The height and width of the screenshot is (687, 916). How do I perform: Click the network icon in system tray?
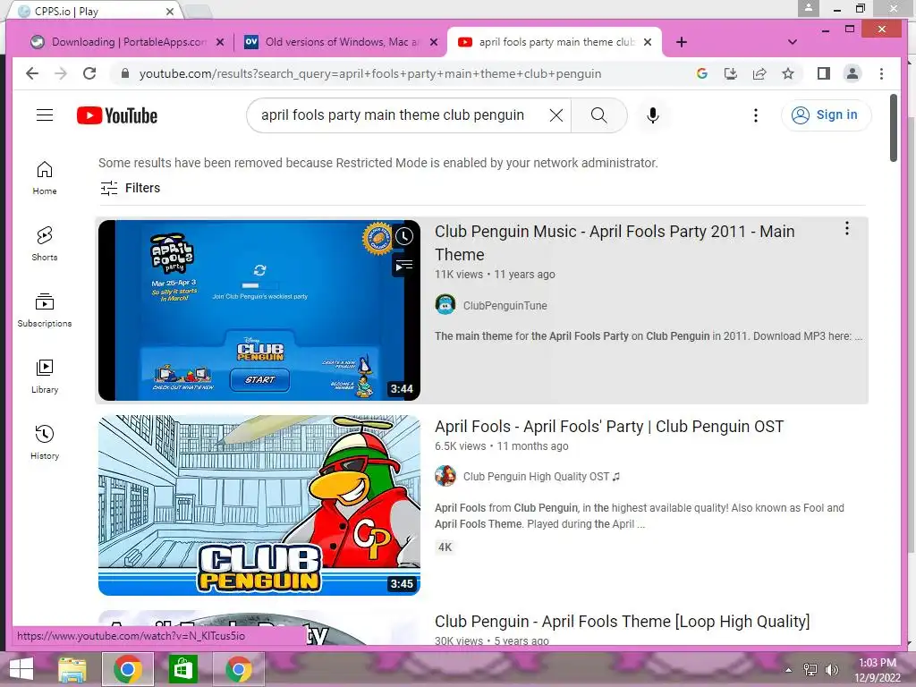coord(810,669)
